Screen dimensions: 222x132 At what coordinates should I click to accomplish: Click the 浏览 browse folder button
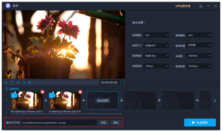pos(103,123)
